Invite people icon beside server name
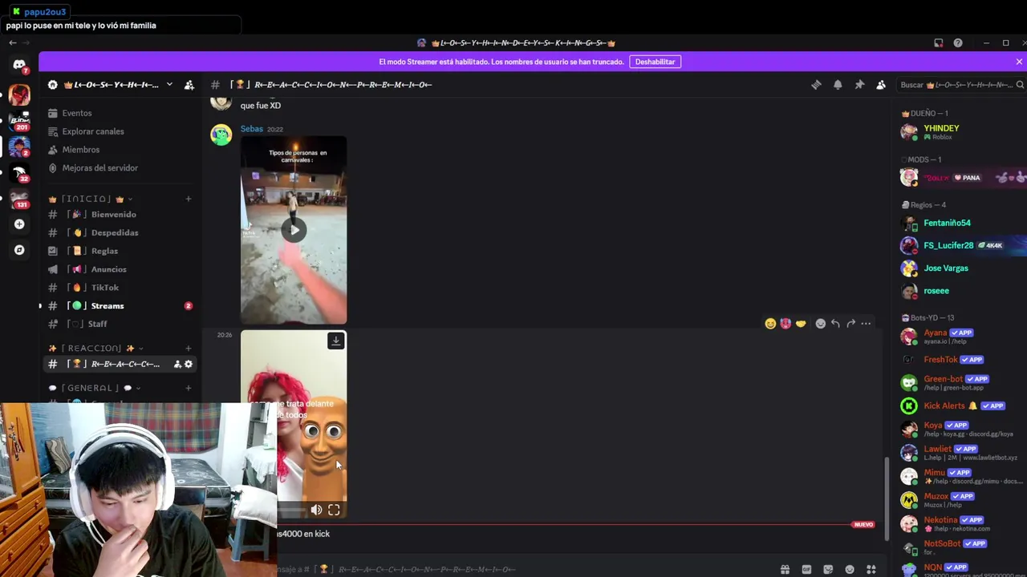 coord(189,85)
